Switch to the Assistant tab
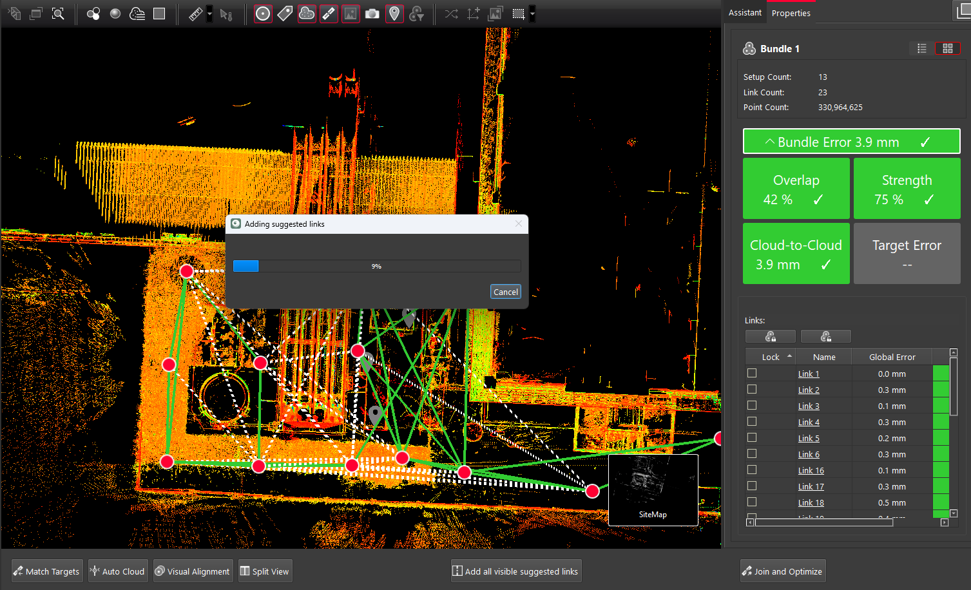This screenshot has height=590, width=971. (x=745, y=13)
